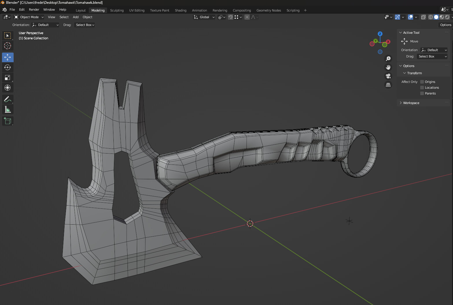453x305 pixels.
Task: Open the pivot point dropdown
Action: pyautogui.click(x=222, y=17)
